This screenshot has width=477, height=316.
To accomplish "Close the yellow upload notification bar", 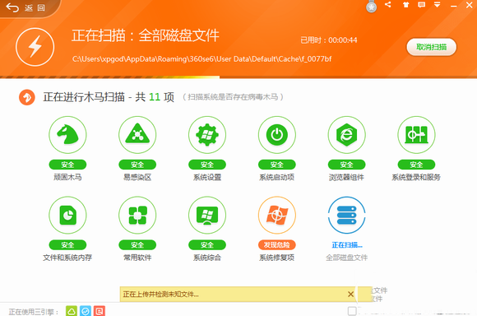I will (350, 294).
